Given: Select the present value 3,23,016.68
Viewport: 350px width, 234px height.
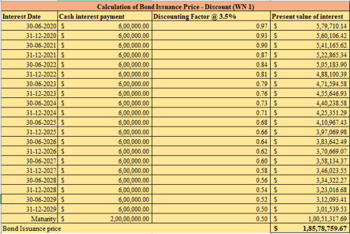Looking at the screenshot, I should point(310,190).
